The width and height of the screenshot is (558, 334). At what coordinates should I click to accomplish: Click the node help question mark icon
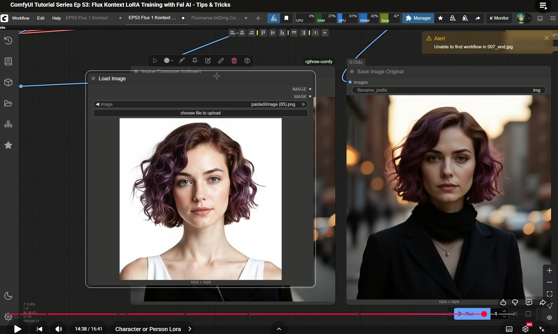click(x=247, y=61)
